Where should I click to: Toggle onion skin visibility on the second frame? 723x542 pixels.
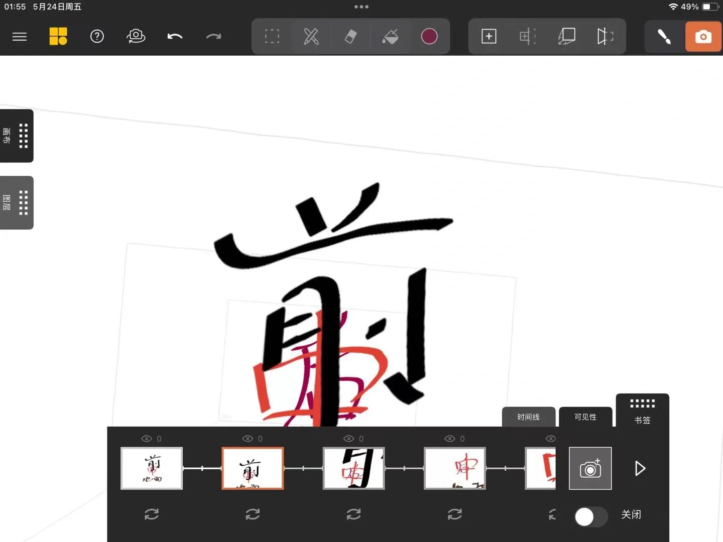pyautogui.click(x=253, y=514)
